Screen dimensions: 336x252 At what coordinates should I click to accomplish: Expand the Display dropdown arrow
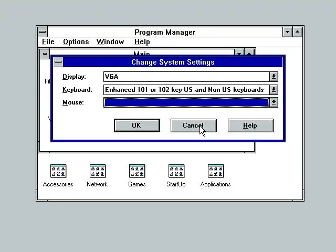coord(274,77)
